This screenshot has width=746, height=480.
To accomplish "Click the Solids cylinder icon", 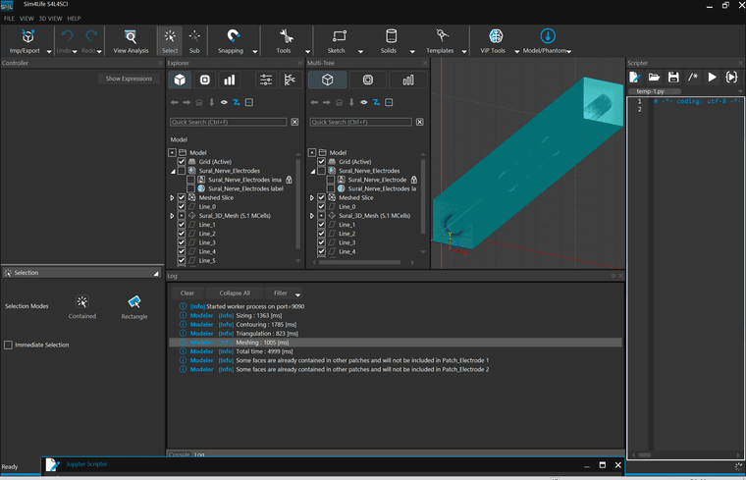I will (391, 36).
